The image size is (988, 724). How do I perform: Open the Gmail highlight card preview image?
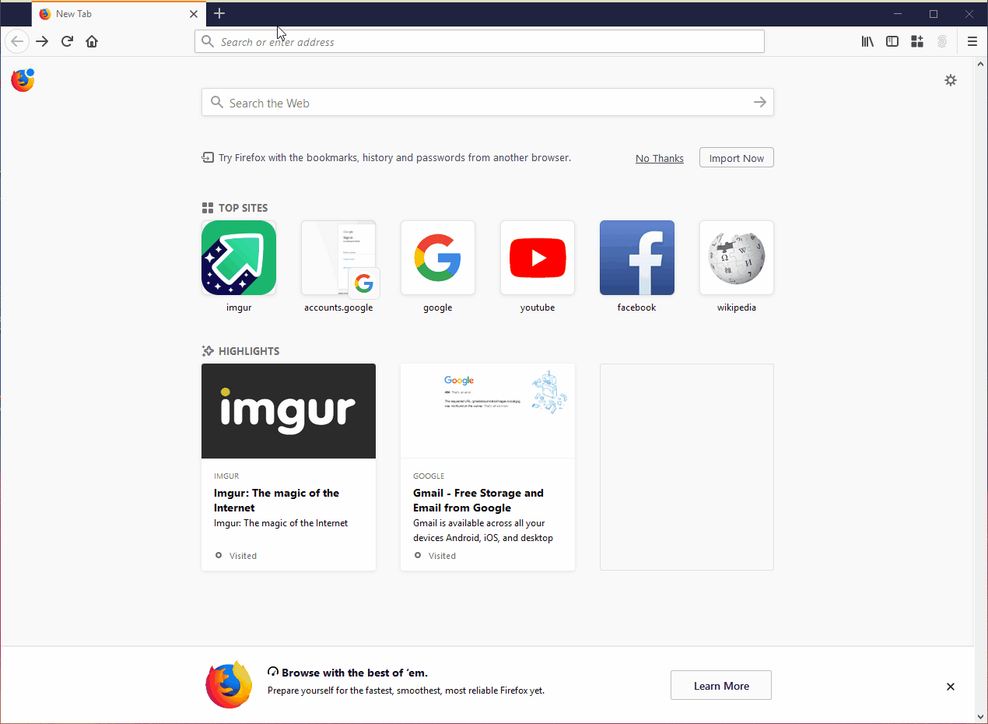488,411
